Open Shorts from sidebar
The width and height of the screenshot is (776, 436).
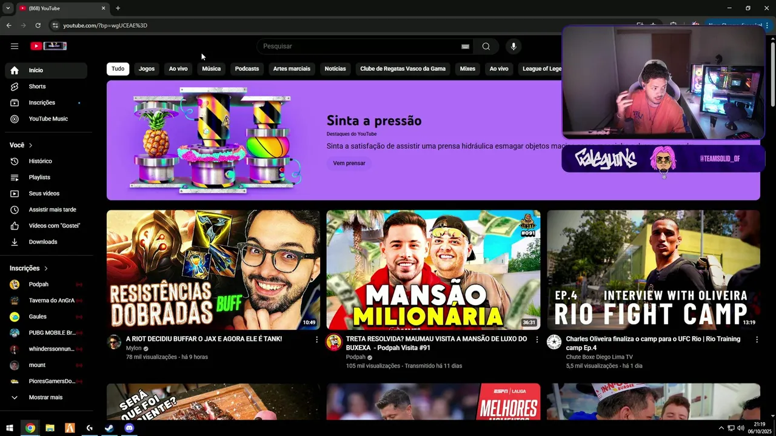pos(46,87)
